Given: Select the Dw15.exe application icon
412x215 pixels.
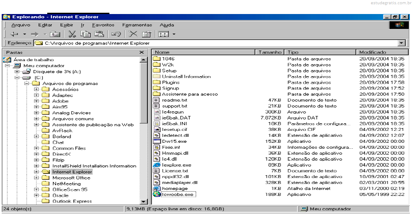Looking at the screenshot, I should (157, 141).
